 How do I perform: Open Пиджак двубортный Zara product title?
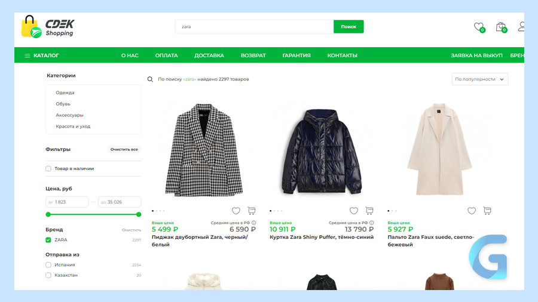200,241
